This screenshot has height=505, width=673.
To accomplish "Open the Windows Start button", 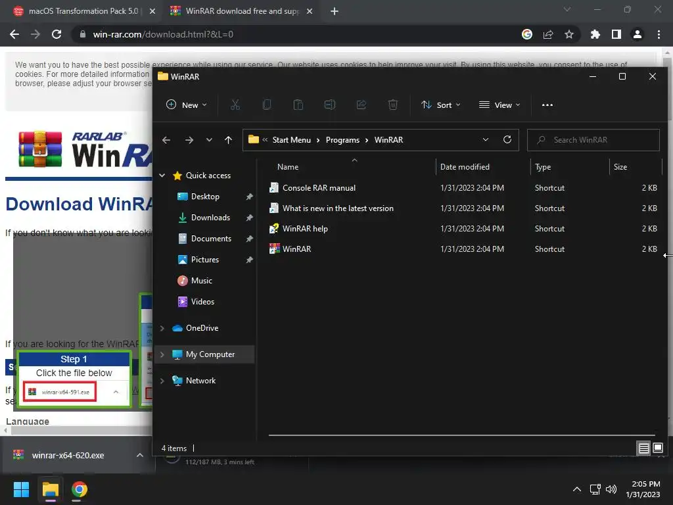I will click(x=21, y=489).
